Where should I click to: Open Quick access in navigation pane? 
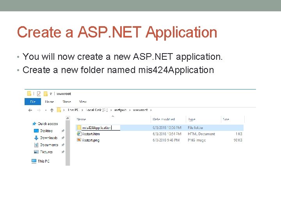pyautogui.click(x=48, y=123)
